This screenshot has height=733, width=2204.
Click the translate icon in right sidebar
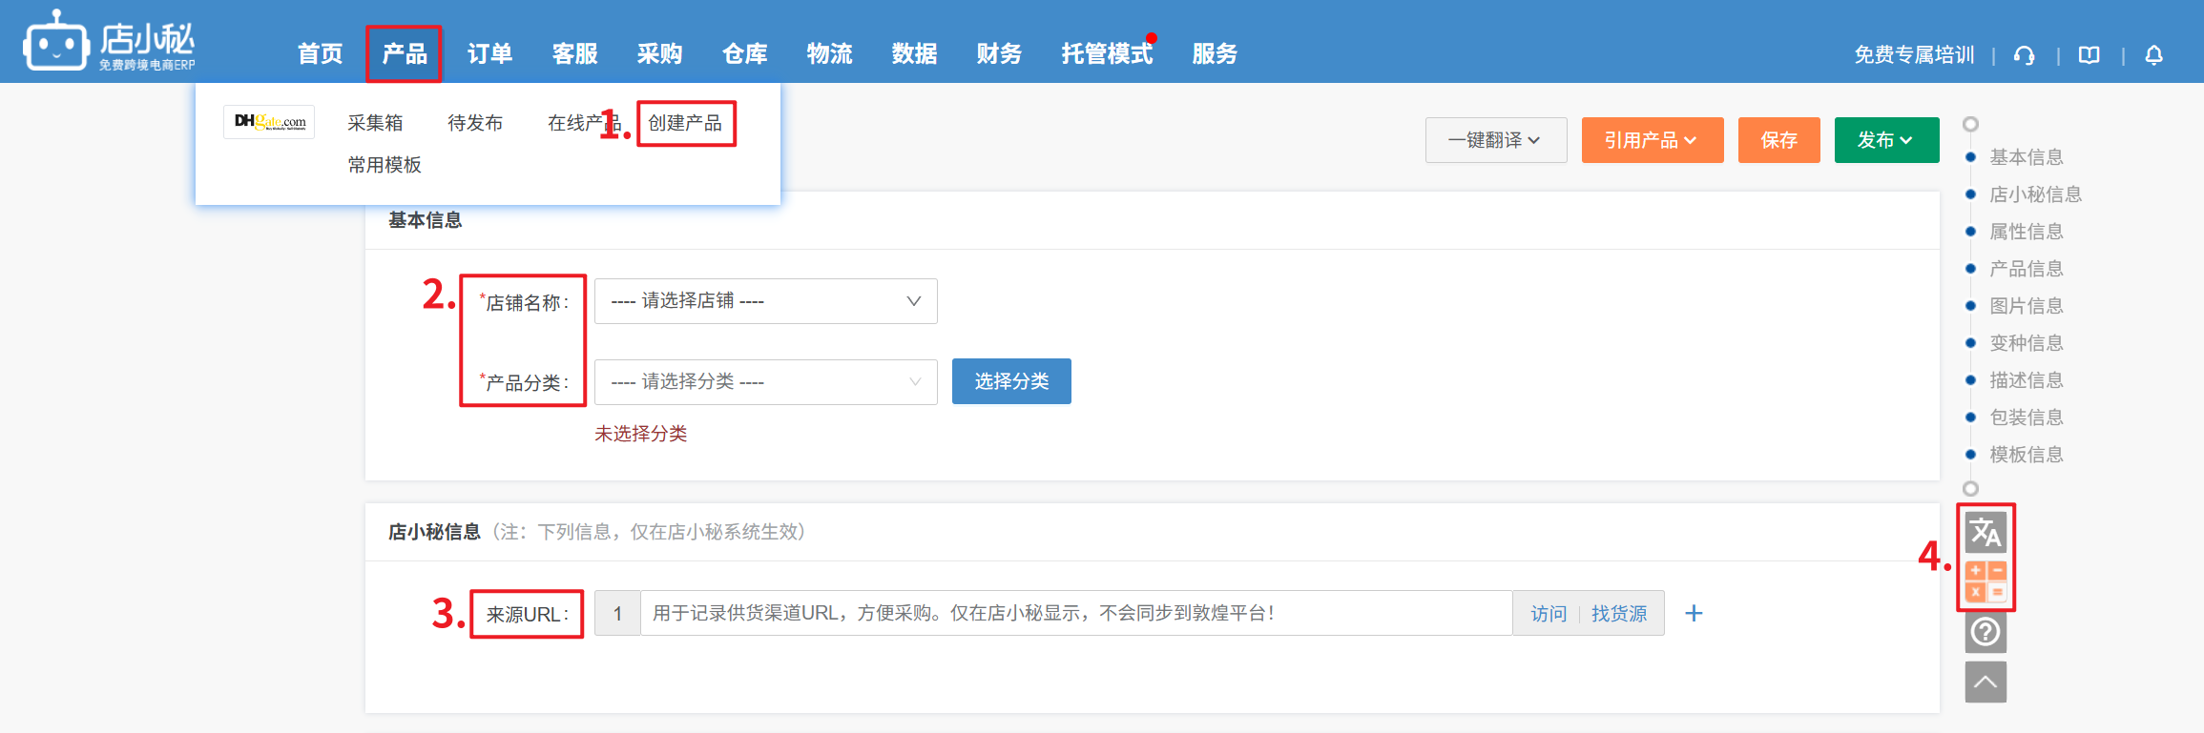1986,533
